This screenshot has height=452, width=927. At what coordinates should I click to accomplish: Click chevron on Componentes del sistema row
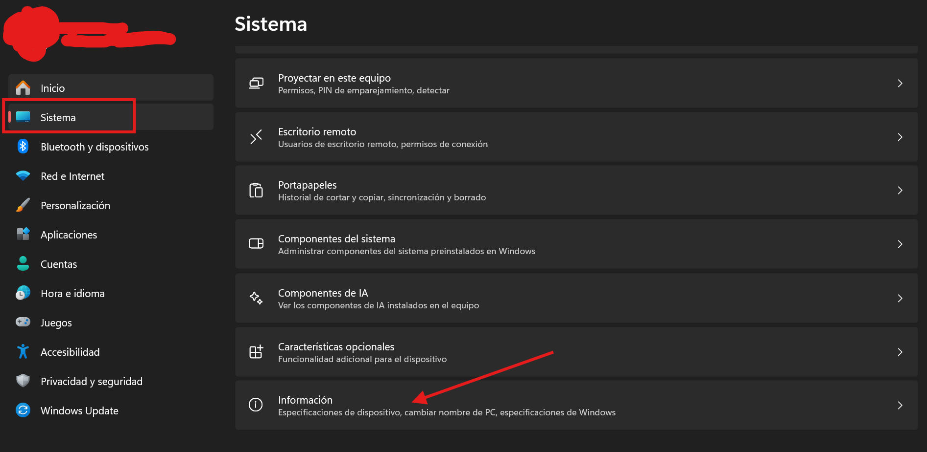(x=900, y=244)
